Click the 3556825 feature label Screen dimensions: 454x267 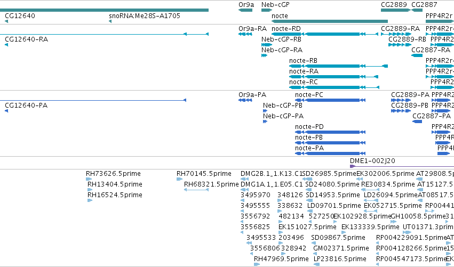tap(256, 228)
